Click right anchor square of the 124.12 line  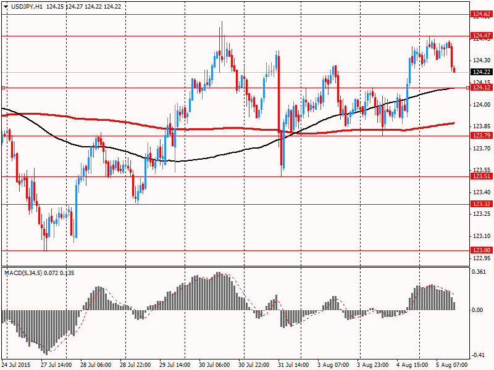coord(467,88)
